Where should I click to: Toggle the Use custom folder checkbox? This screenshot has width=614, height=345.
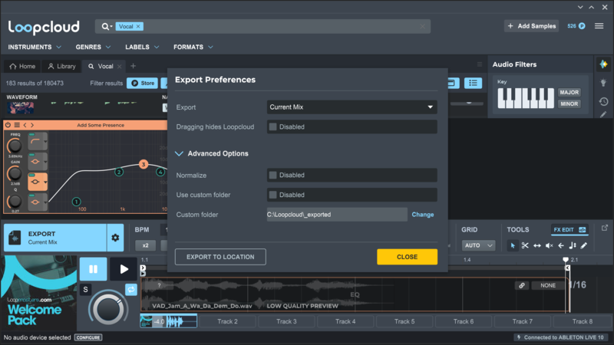(272, 195)
